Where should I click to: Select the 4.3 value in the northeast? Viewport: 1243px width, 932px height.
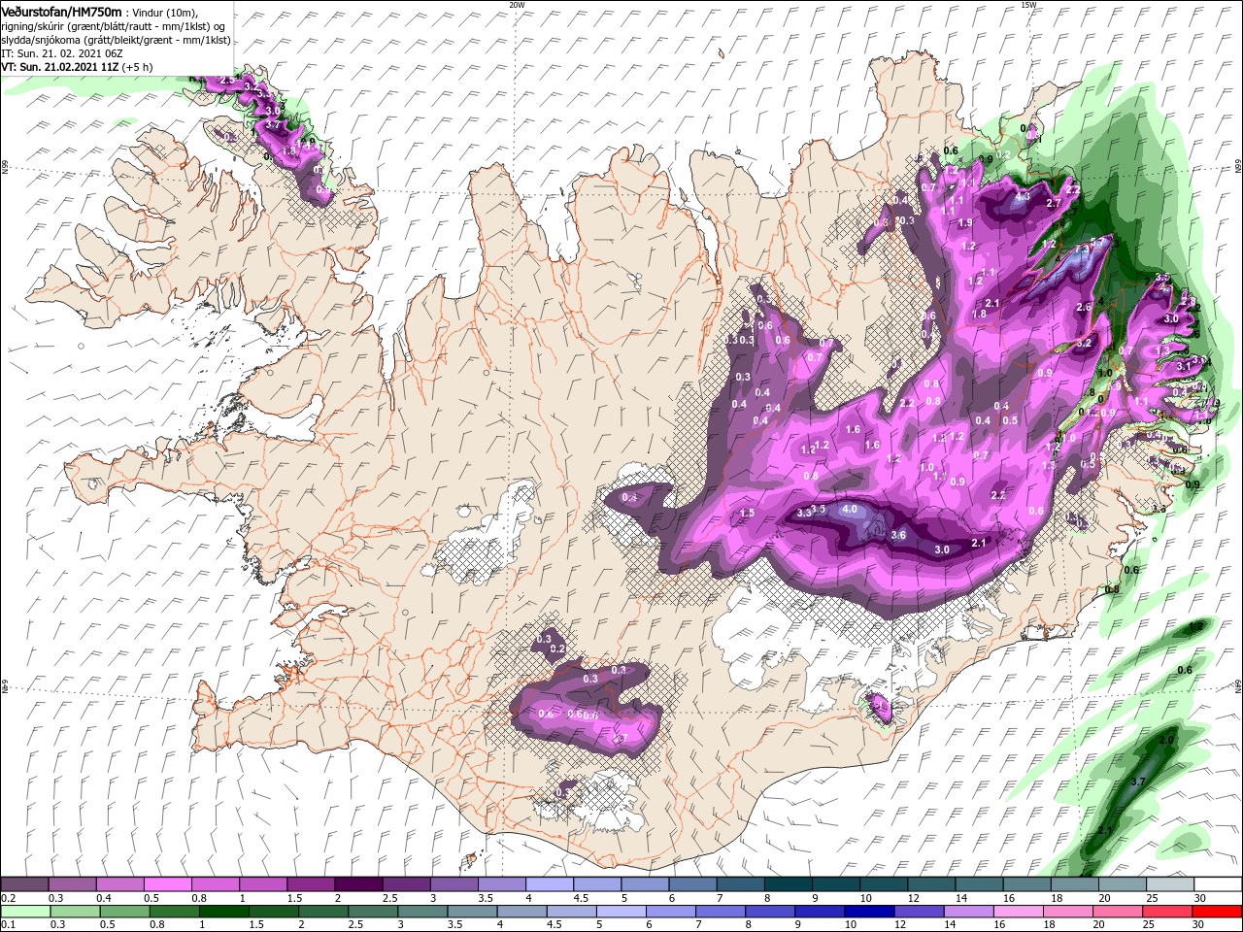click(1022, 196)
